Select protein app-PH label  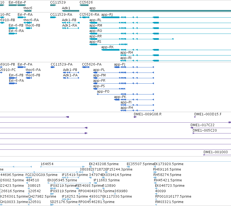(x=127, y=108)
